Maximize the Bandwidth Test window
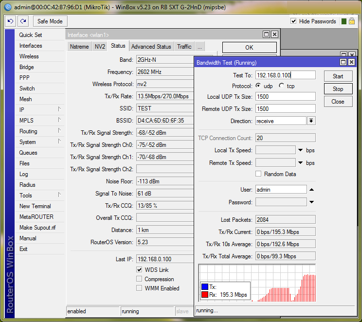Viewport: 362px width, 322px height. tap(343, 62)
